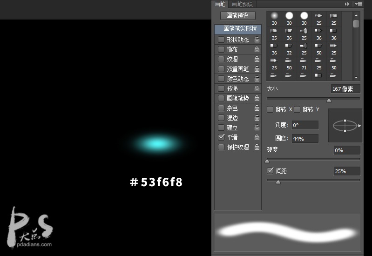Switch to the 画笔预设 tab
This screenshot has height=256, width=372.
[242, 4]
